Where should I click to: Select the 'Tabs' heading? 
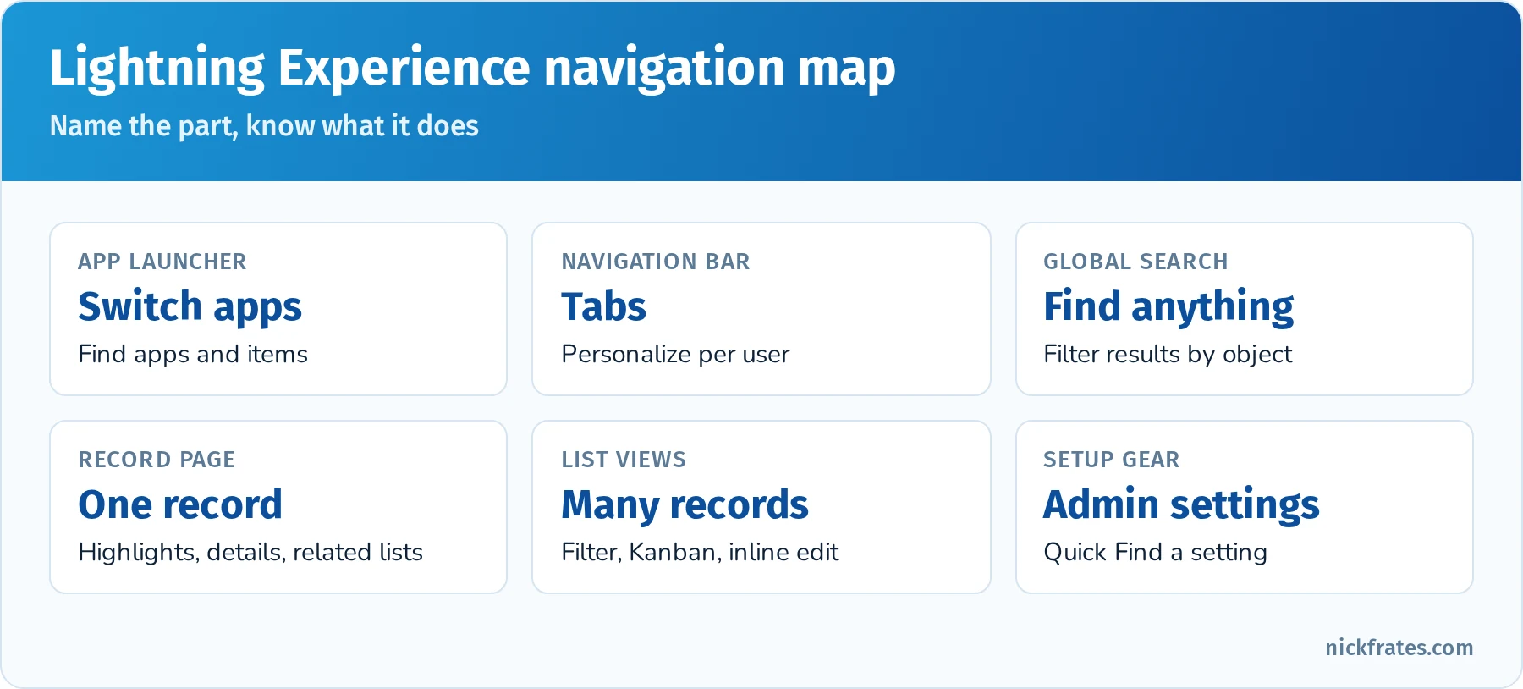pyautogui.click(x=604, y=306)
